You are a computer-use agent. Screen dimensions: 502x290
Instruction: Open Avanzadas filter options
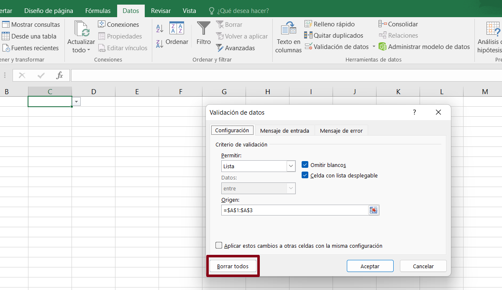point(235,48)
